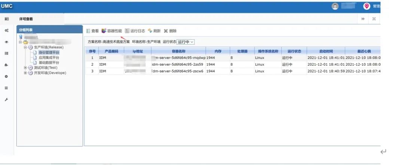Sort by 序号 column header
Screen dimensions: 404x165
point(92,51)
